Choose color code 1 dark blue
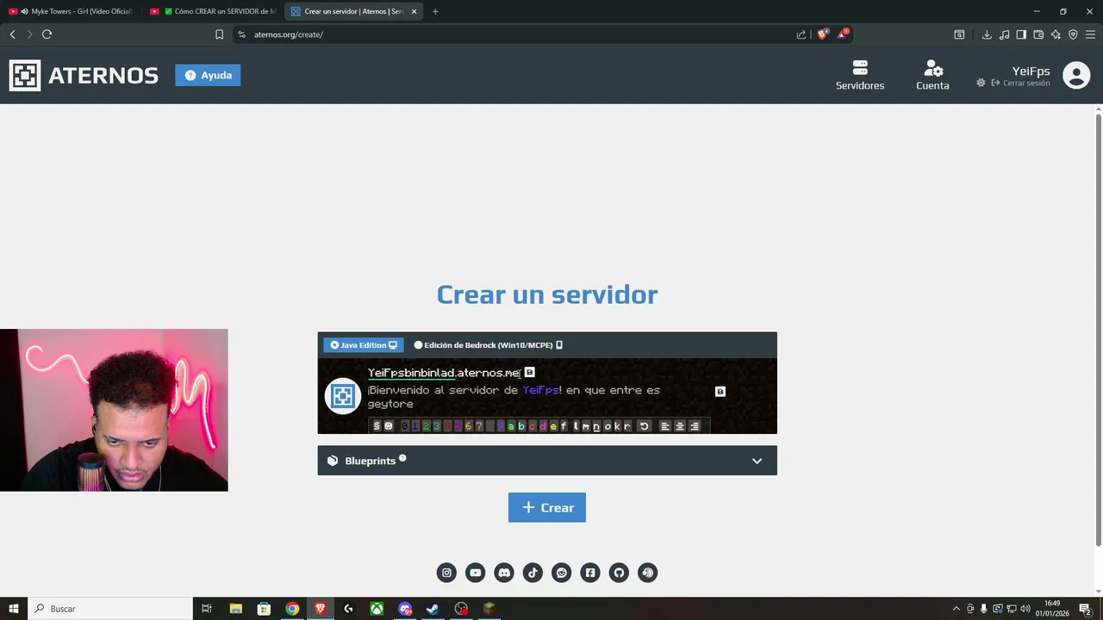The image size is (1103, 620). coord(415,425)
